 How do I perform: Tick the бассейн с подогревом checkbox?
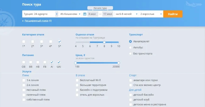[77, 90]
